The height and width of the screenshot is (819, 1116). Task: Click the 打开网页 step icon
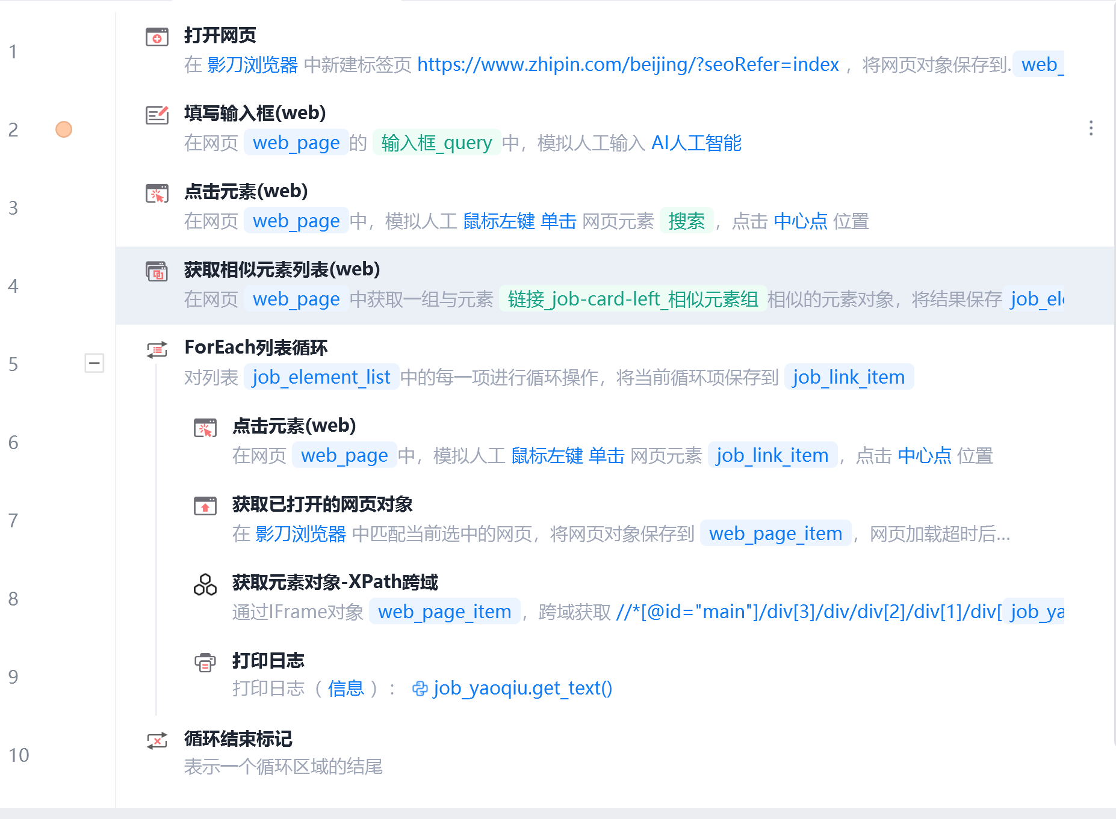pyautogui.click(x=157, y=36)
